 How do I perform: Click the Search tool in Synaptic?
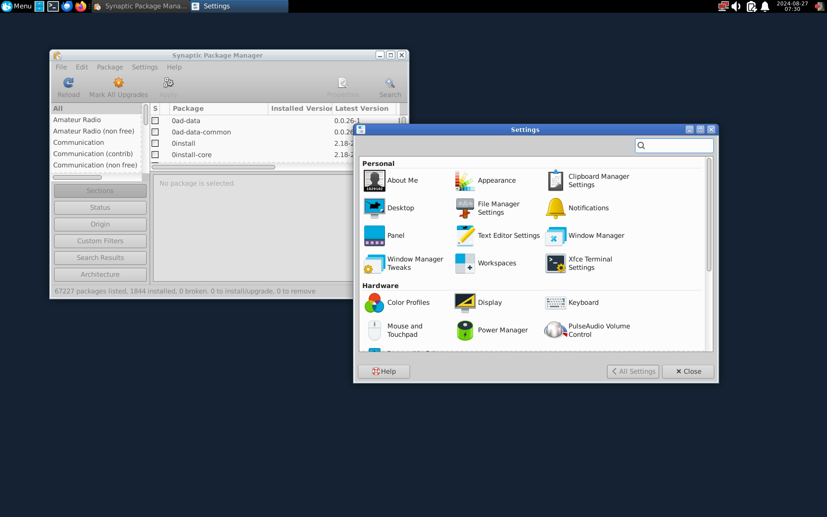tap(390, 88)
